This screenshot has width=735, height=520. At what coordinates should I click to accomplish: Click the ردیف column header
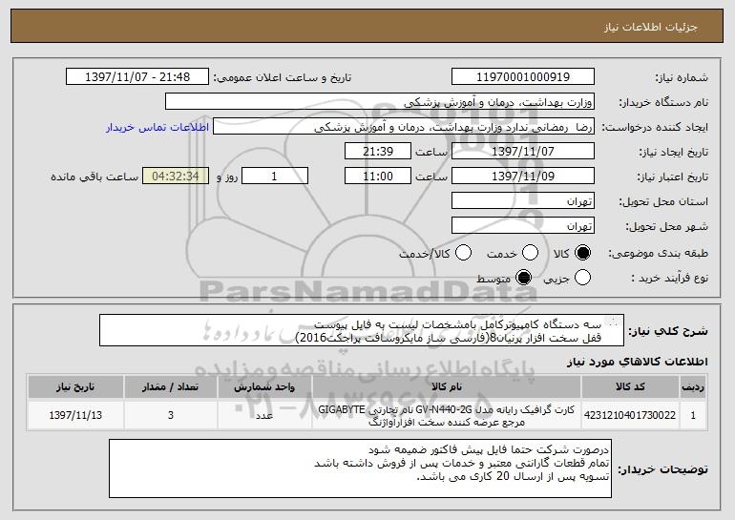pyautogui.click(x=693, y=387)
